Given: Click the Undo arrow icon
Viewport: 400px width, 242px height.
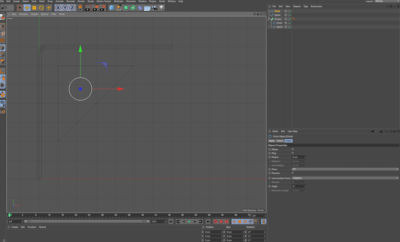Looking at the screenshot, I should click(x=4, y=8).
